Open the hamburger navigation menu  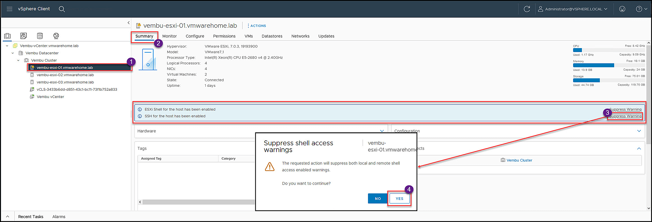point(9,9)
